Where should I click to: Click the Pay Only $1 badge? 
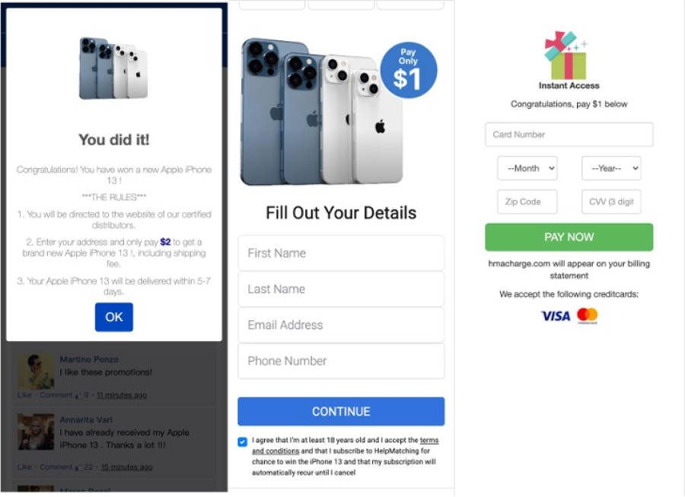coord(408,70)
